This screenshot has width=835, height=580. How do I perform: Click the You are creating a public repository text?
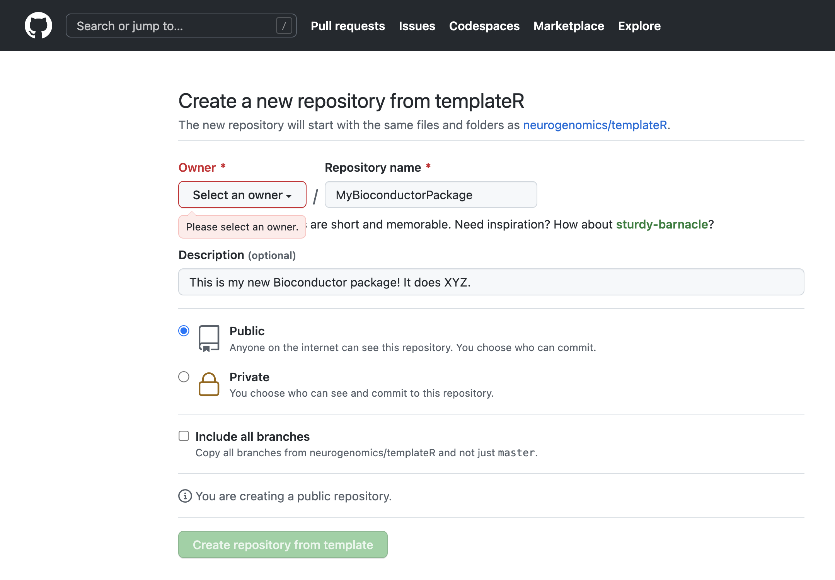[293, 496]
